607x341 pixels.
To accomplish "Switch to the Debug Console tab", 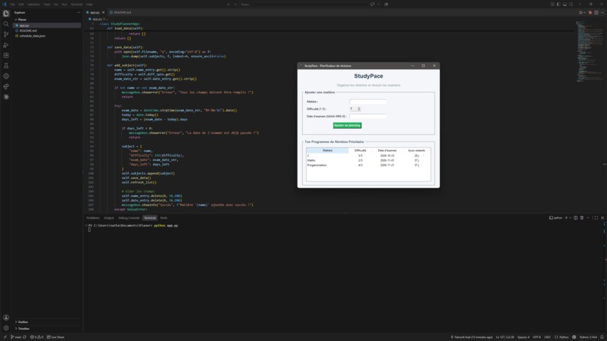I will pos(129,218).
